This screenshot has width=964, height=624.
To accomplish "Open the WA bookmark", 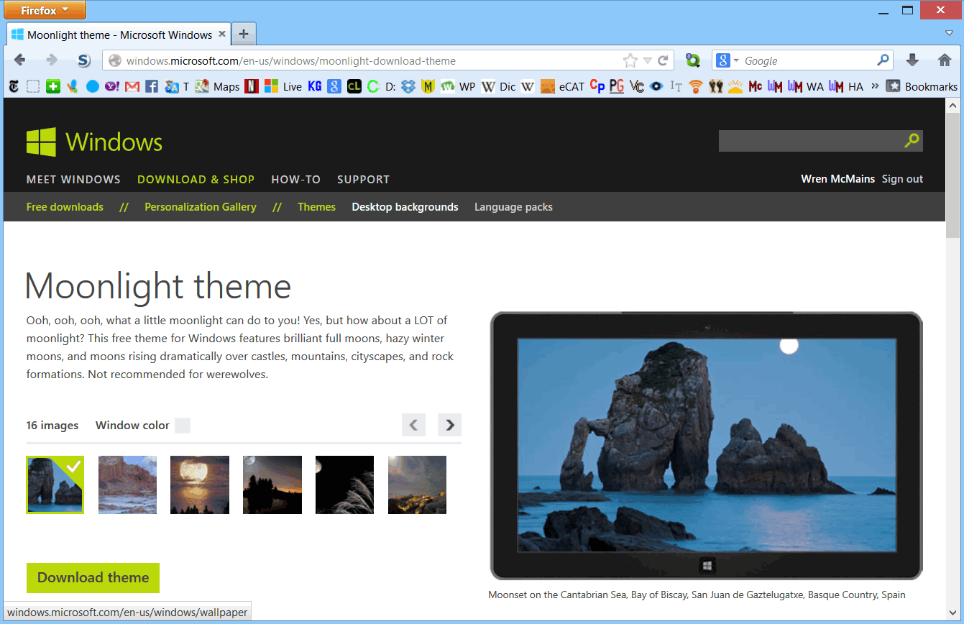I will (806, 86).
